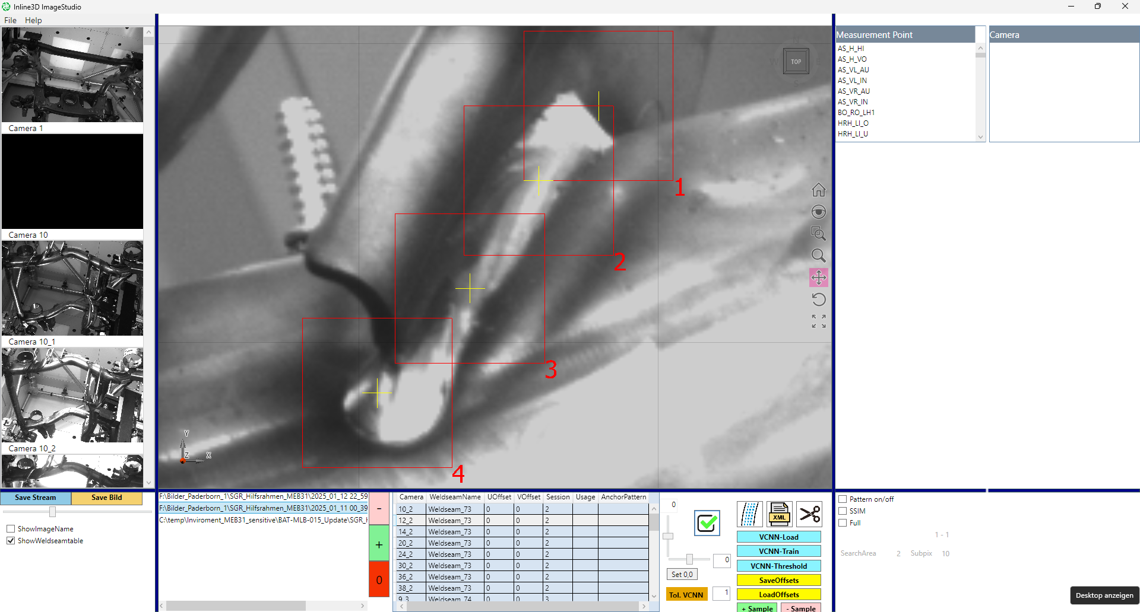This screenshot has width=1140, height=612.
Task: Click the horizontal offset slider handle
Action: click(689, 559)
